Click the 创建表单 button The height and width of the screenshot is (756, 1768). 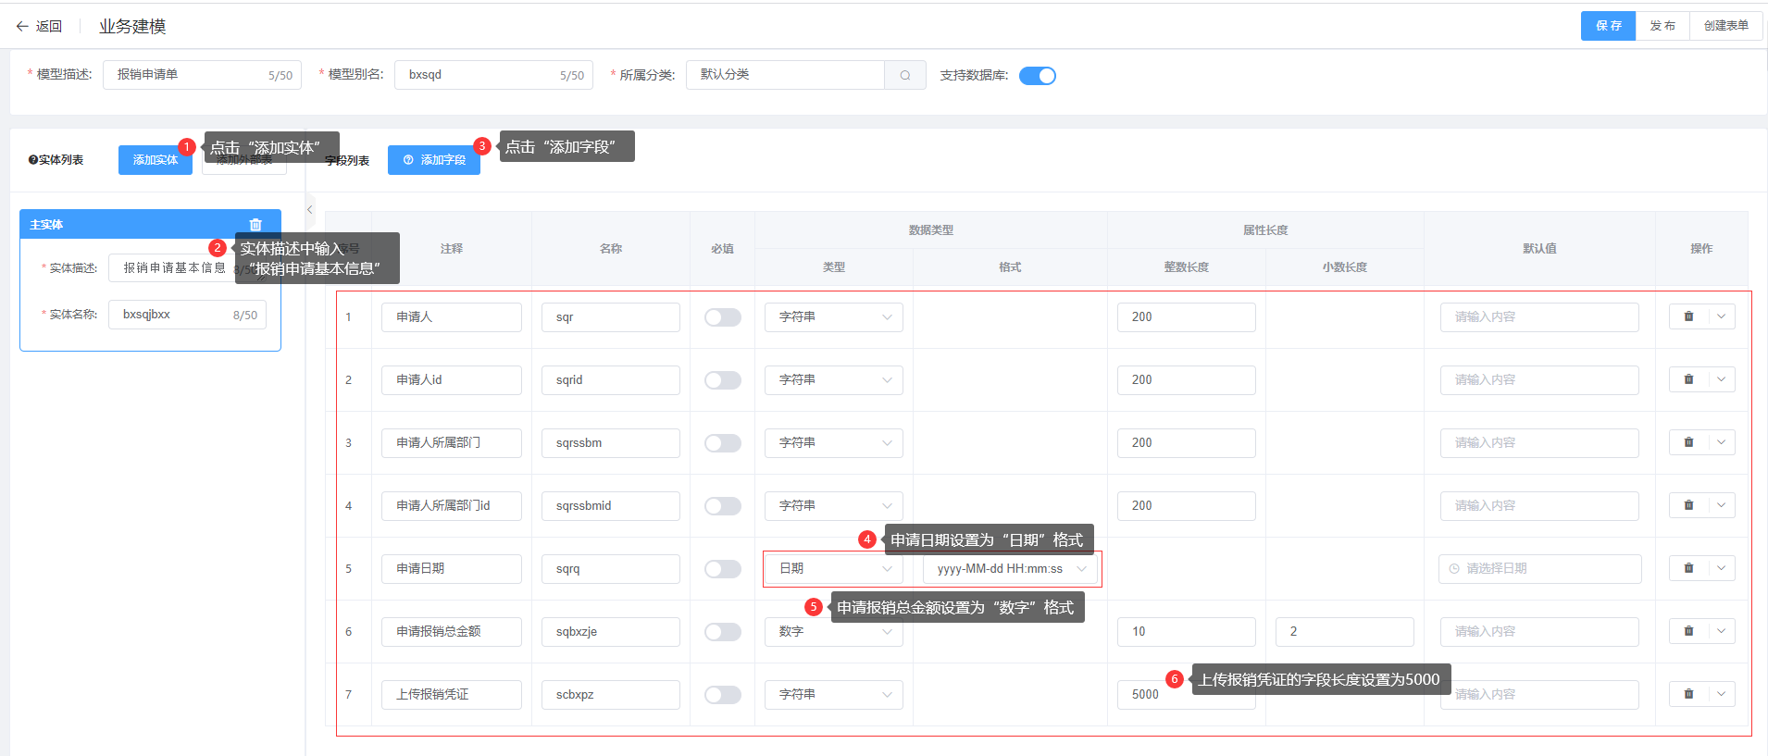click(1725, 26)
